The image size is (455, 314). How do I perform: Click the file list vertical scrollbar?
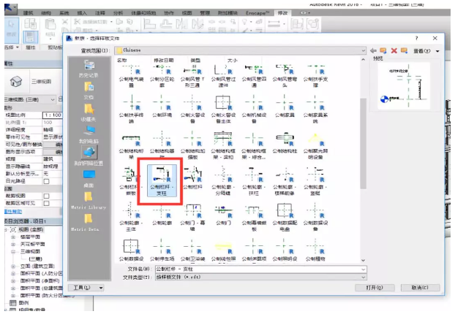pos(363,143)
